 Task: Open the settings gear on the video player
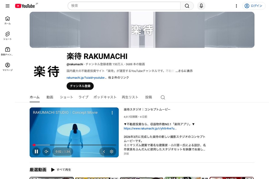111,151
